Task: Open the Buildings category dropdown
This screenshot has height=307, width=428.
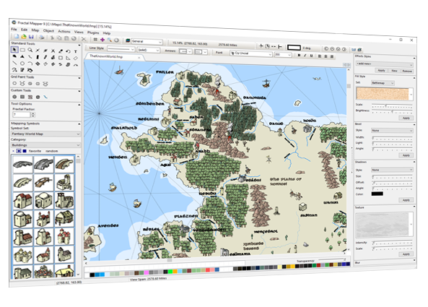Action: (45, 145)
